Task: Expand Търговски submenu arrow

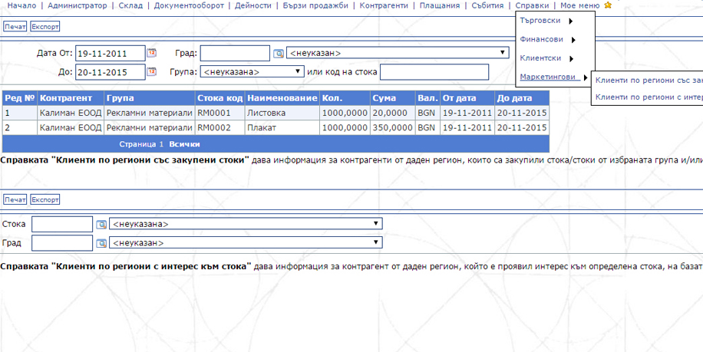Action: [x=570, y=21]
